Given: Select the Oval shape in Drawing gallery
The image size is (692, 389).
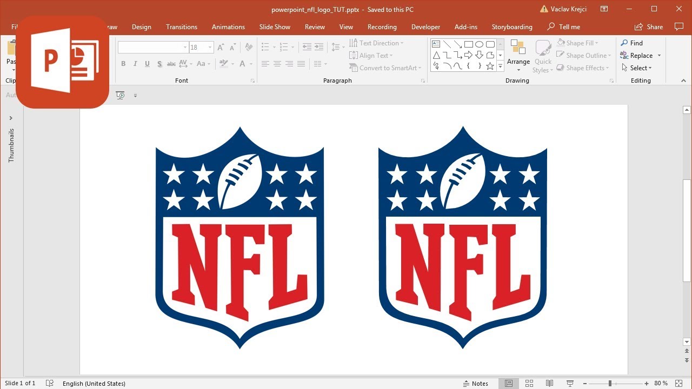Looking at the screenshot, I should 479,44.
